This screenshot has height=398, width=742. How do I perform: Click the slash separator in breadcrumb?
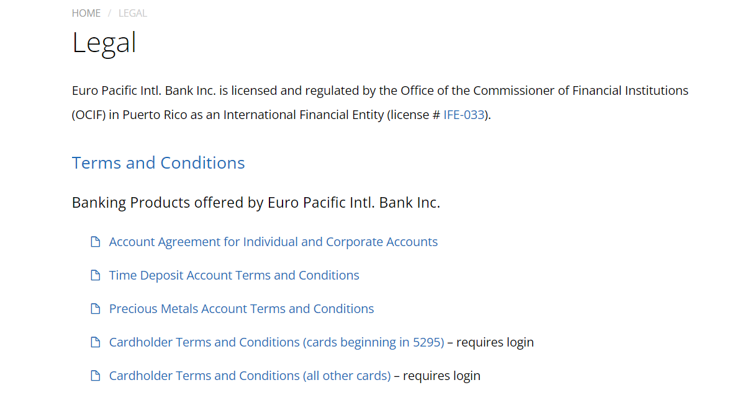pos(109,13)
